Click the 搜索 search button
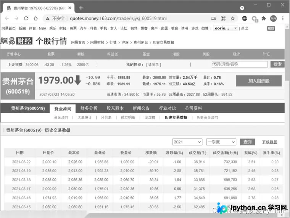 pyautogui.click(x=277, y=64)
